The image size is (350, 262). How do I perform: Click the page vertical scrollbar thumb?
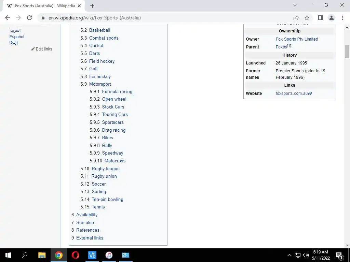(x=347, y=52)
